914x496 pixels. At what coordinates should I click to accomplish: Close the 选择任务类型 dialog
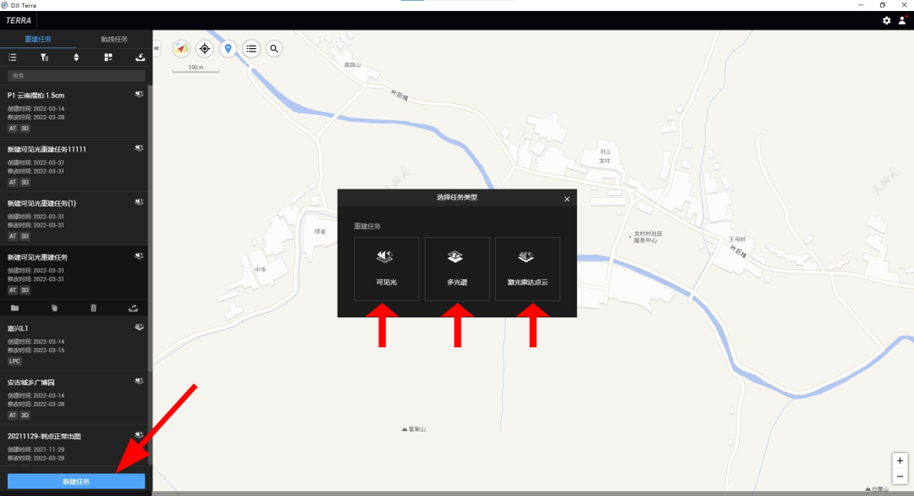[567, 199]
